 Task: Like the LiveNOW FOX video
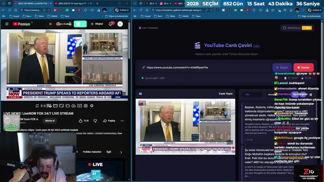coord(84,121)
